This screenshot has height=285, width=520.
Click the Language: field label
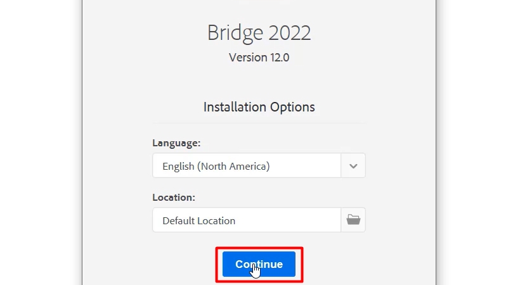click(176, 143)
